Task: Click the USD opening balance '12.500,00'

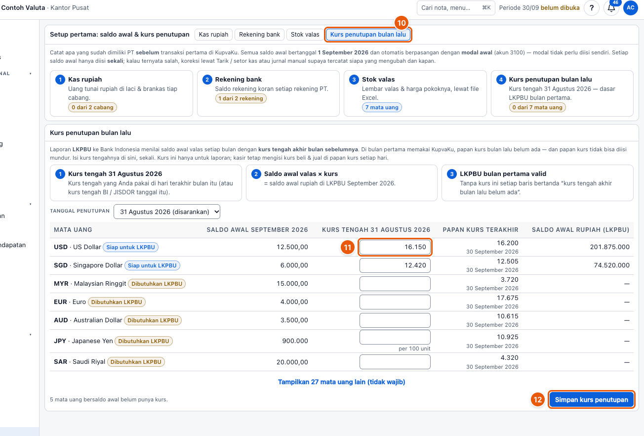Action: point(293,247)
